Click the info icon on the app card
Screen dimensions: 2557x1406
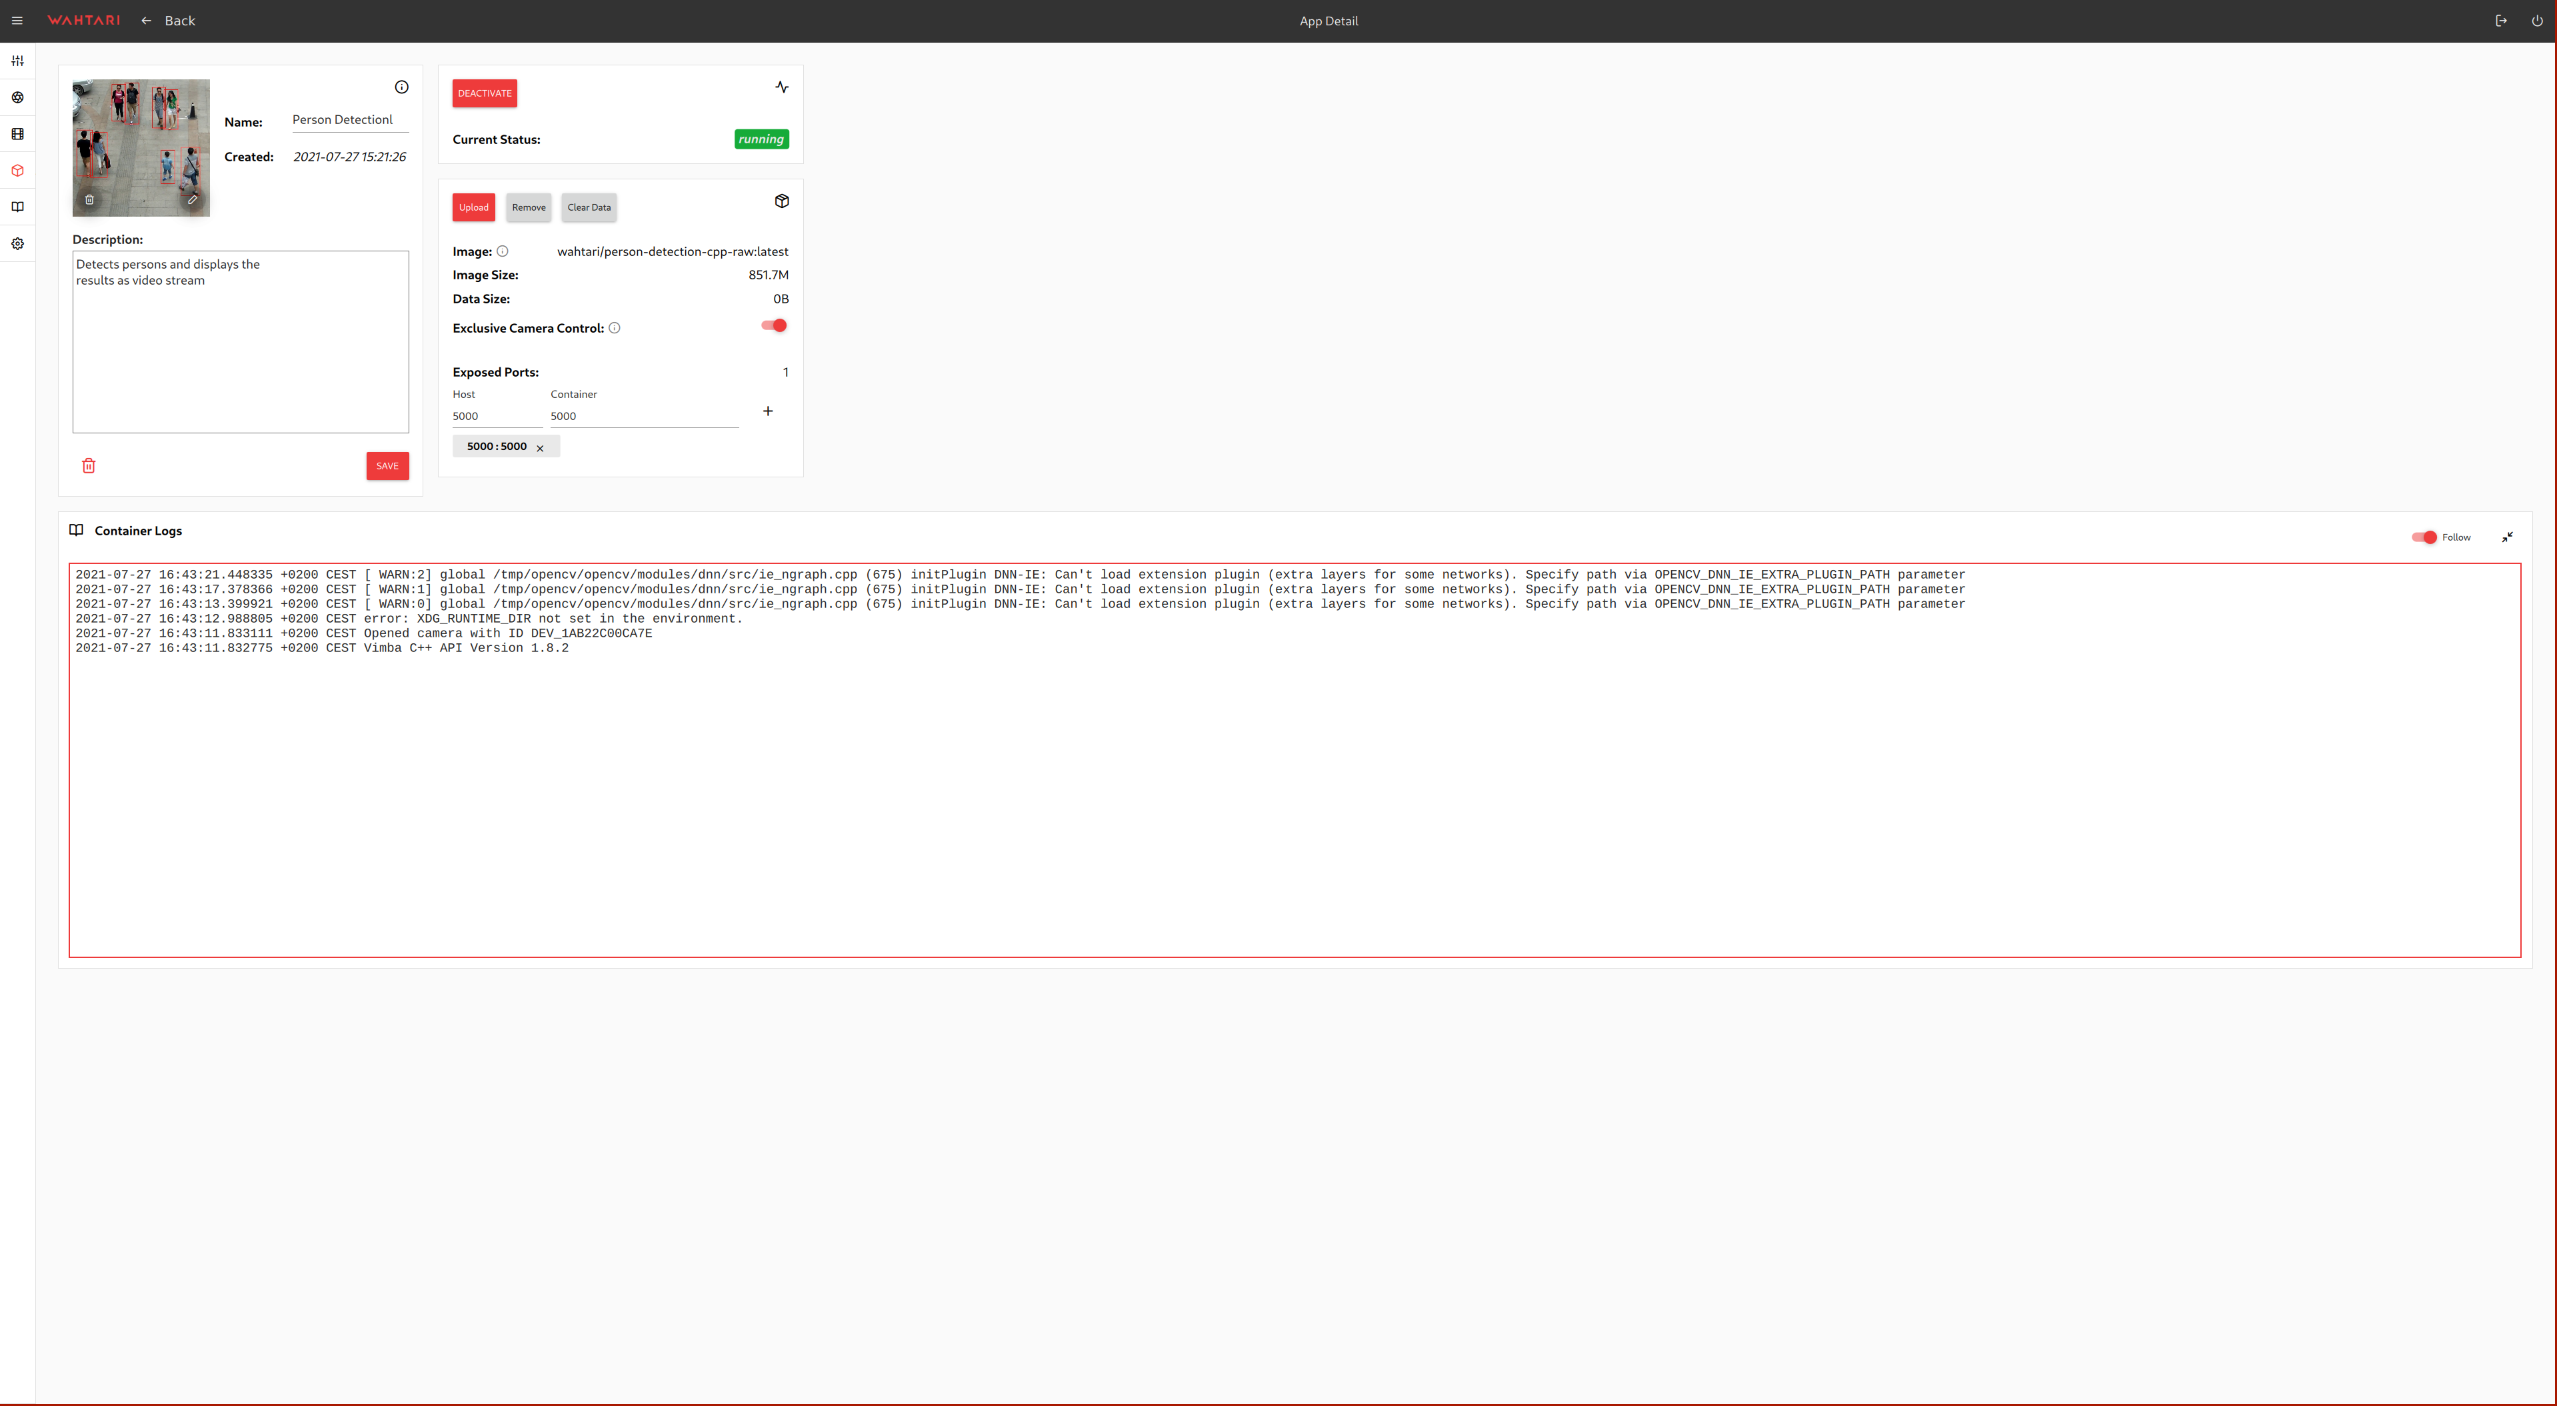tap(401, 87)
